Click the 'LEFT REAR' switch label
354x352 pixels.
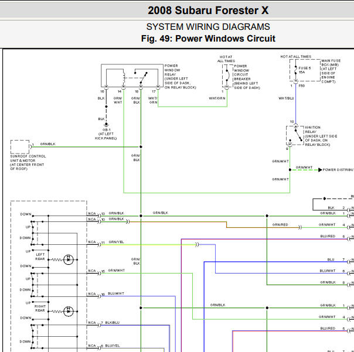pyautogui.click(x=40, y=257)
